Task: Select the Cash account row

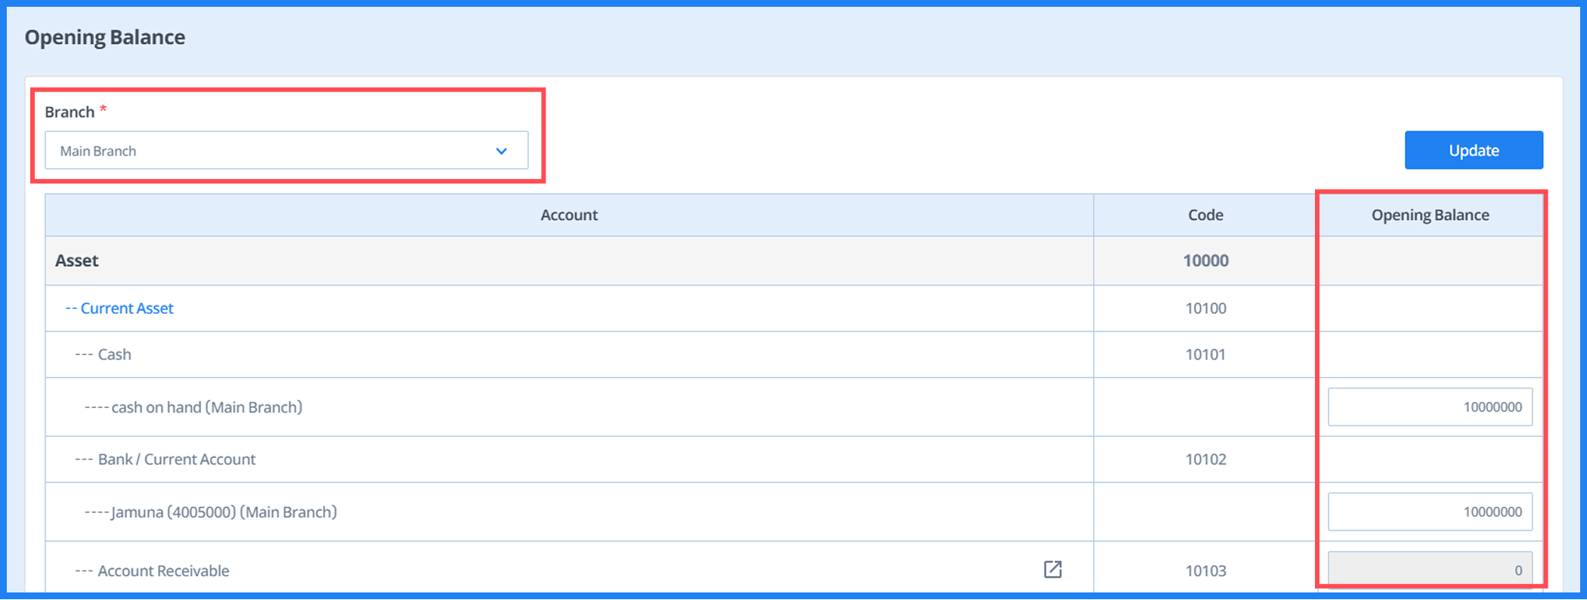Action: coord(114,354)
